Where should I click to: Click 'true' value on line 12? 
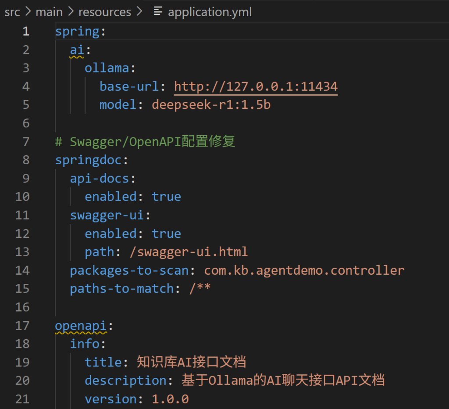[166, 233]
